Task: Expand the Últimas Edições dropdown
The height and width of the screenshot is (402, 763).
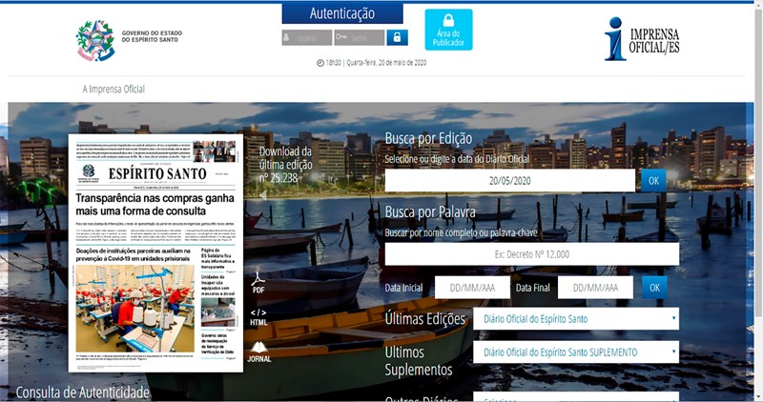Action: click(x=576, y=319)
